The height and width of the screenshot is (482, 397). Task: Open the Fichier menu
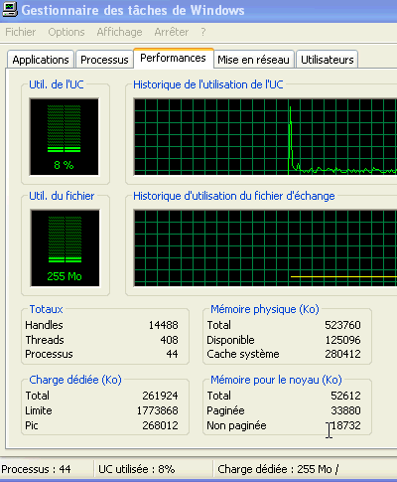(21, 32)
